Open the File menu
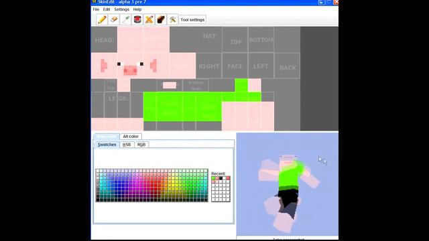This screenshot has width=429, height=241. pyautogui.click(x=96, y=9)
